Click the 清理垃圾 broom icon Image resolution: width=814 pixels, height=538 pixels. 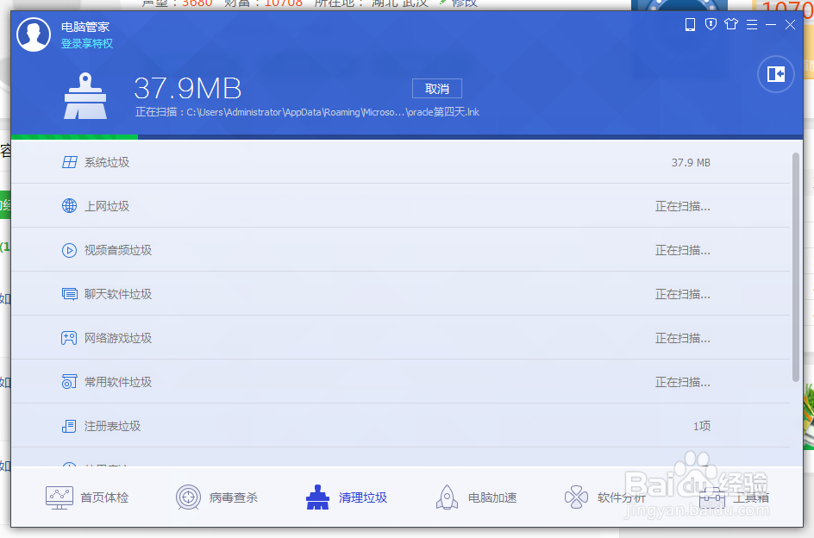click(317, 497)
